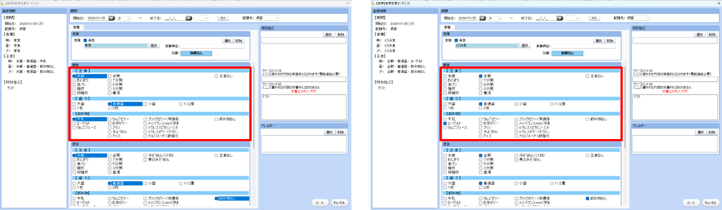Screen dimensions: 722x210
Task: Check 食パン in 朝食 section of left window
Action: pyautogui.click(x=74, y=84)
